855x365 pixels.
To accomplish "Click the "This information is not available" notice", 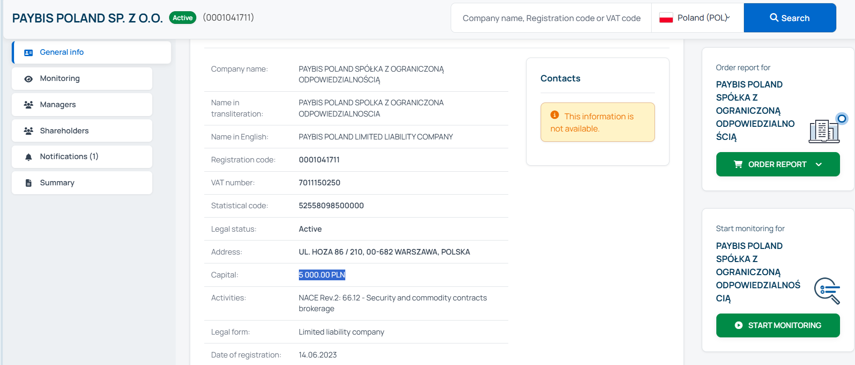I will tap(598, 122).
